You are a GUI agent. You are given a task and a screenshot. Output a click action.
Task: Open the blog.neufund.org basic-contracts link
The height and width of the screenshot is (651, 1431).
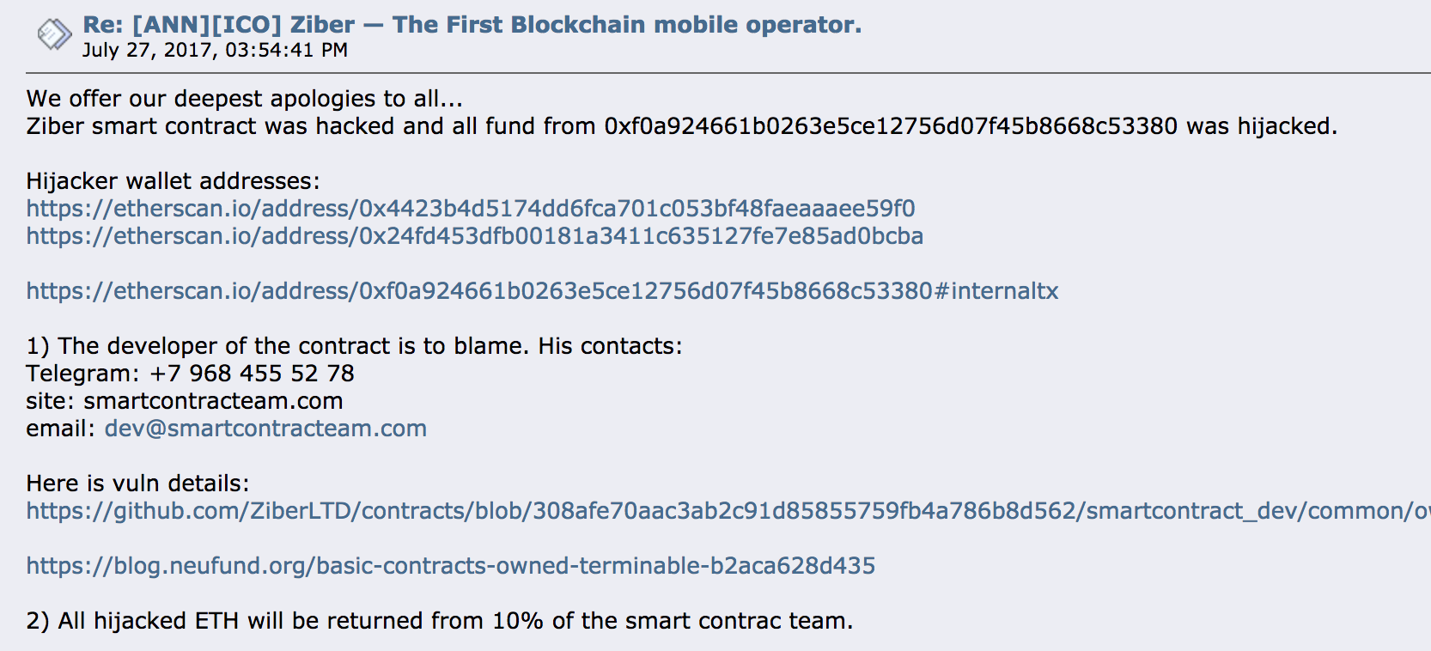[x=451, y=566]
